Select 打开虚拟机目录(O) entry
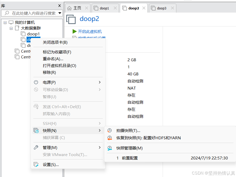The image size is (236, 177). (x=68, y=66)
